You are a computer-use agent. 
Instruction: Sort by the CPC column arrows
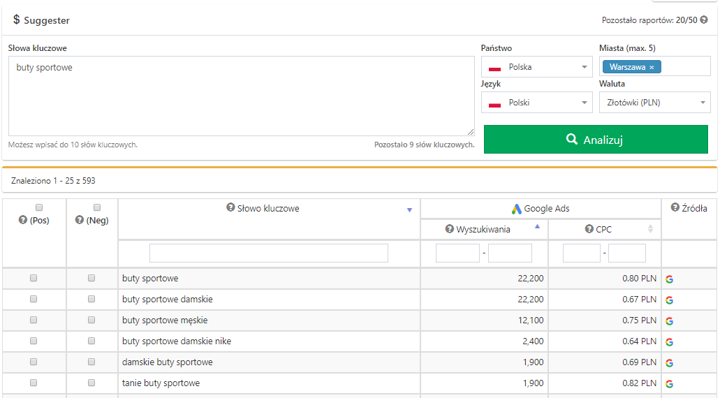point(651,229)
